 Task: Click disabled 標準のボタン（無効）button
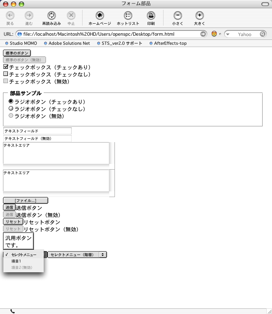(x=24, y=60)
